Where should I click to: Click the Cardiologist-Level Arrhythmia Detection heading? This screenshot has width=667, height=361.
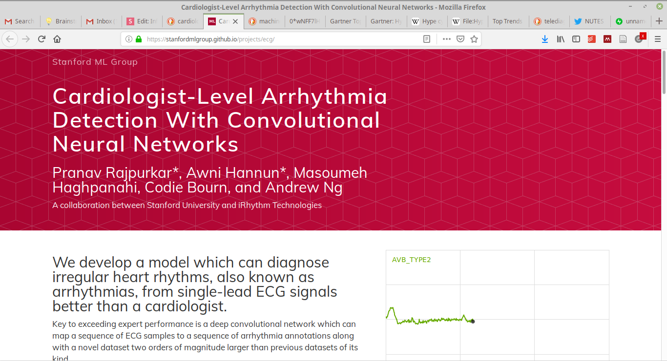(x=220, y=120)
